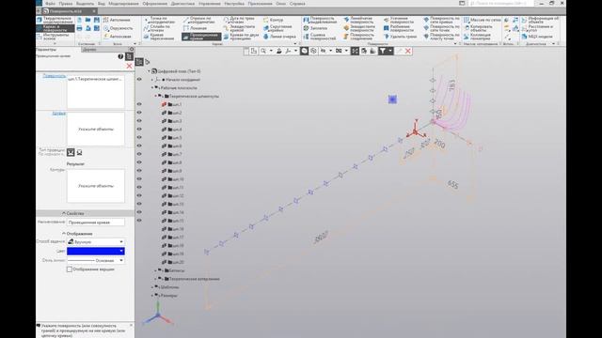The width and height of the screenshot is (602, 338).
Task: Click the Print icon
Action: pyautogui.click(x=79, y=28)
